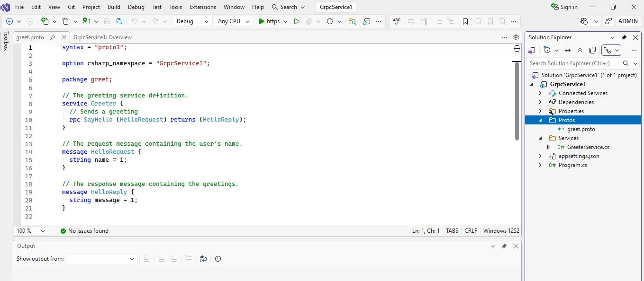The height and width of the screenshot is (281, 644).
Task: Switch views in Solution Explorer toolbar
Action: (532, 50)
